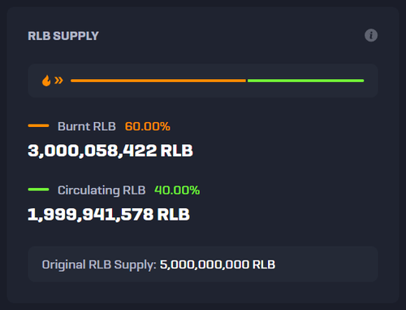
Task: Select the RLB SUPPLY heading
Action: click(63, 36)
